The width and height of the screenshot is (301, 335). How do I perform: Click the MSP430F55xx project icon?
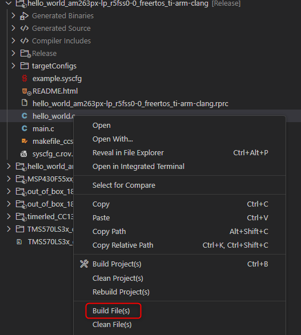21,179
